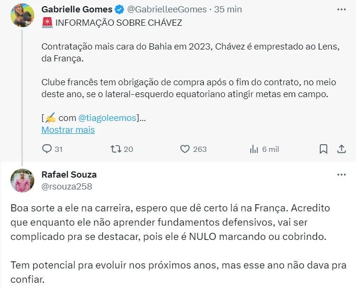Screen dimensions: 356x289
Task: Click the 263 likes count
Action: pos(200,149)
